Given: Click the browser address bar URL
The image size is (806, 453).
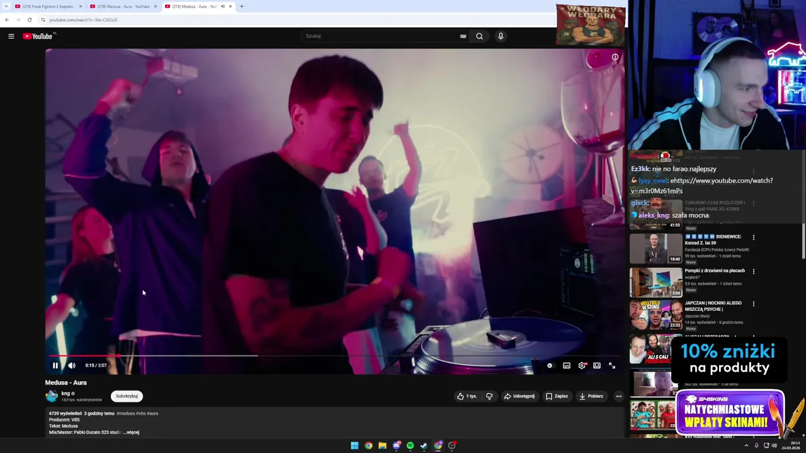Looking at the screenshot, I should pos(83,20).
